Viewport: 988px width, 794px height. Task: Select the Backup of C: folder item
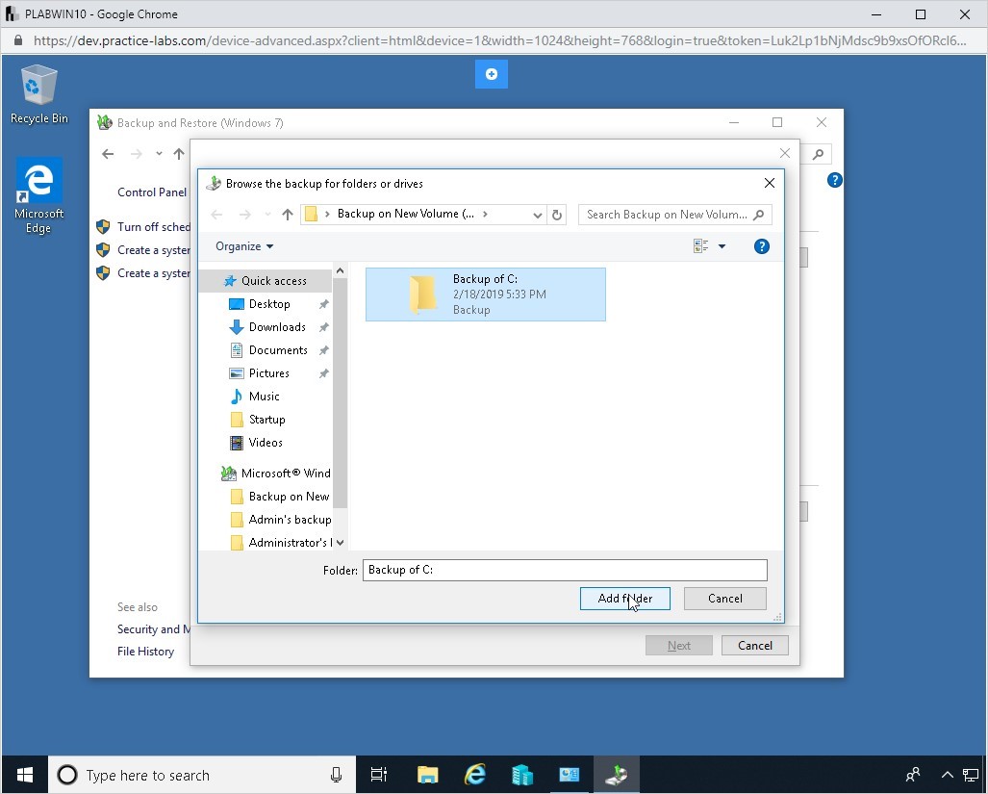point(485,295)
